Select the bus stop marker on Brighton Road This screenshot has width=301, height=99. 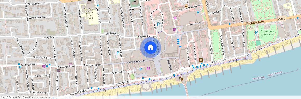pyautogui.click(x=229, y=24)
